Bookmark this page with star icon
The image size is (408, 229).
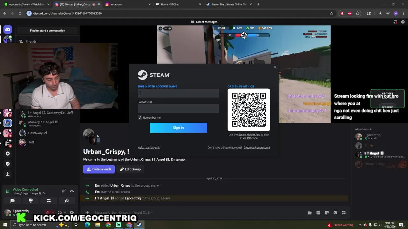point(331,13)
